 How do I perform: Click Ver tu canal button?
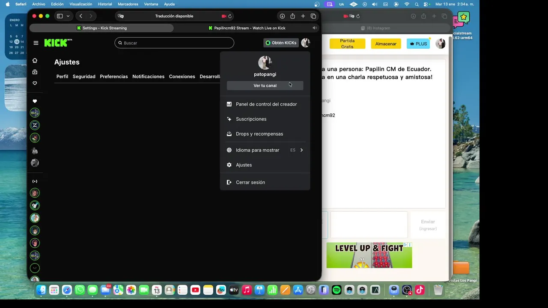click(265, 86)
